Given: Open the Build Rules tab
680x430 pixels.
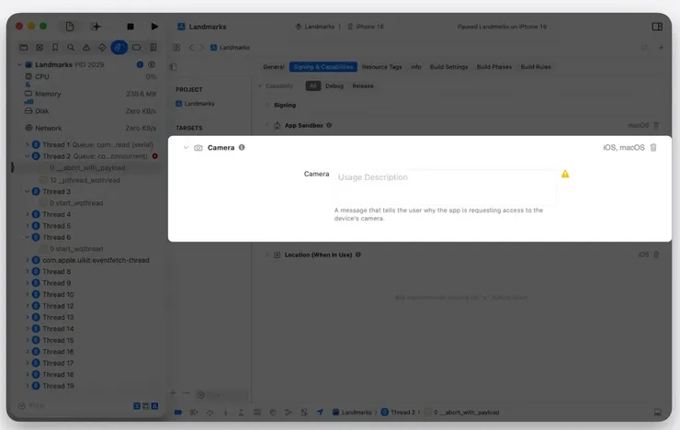Looking at the screenshot, I should click(x=536, y=67).
